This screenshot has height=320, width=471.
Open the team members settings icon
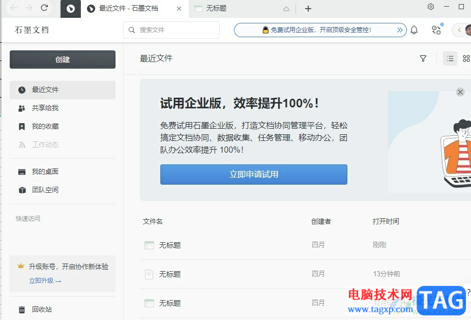436,30
